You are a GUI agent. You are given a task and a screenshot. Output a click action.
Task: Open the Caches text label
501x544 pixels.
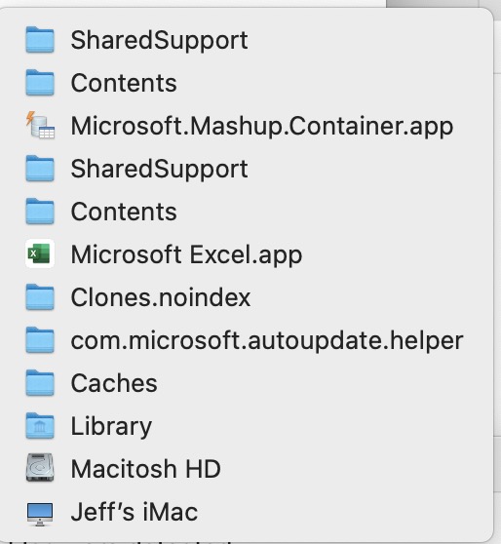[114, 383]
